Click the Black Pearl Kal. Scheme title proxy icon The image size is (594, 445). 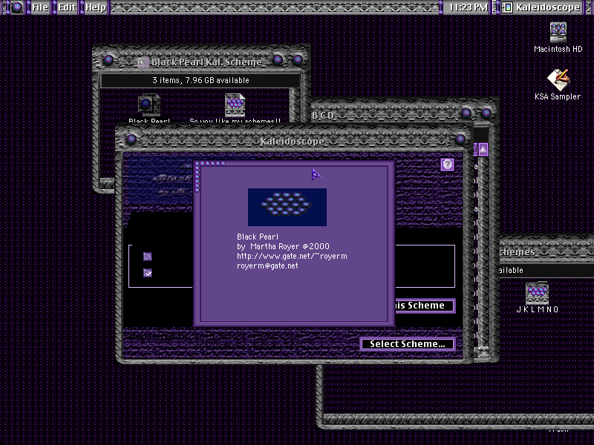pyautogui.click(x=143, y=62)
